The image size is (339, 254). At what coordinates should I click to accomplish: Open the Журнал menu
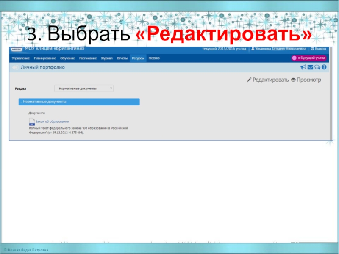[107, 58]
